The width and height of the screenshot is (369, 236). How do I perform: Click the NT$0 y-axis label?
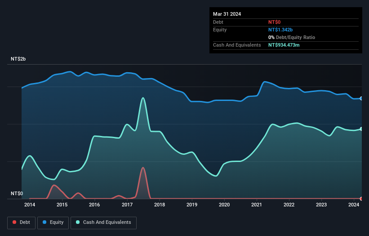17,193
